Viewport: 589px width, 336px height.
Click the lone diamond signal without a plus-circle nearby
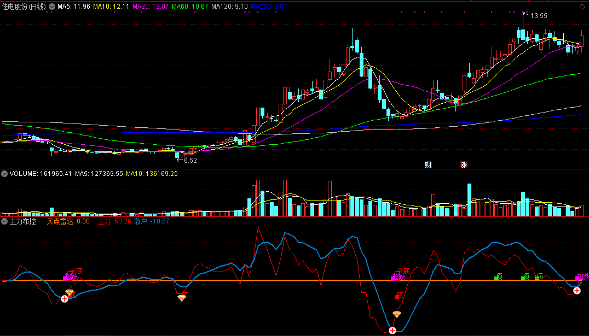point(182,298)
